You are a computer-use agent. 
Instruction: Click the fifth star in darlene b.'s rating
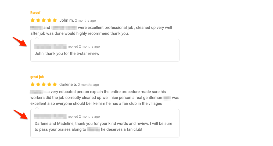pyautogui.click(x=55, y=84)
